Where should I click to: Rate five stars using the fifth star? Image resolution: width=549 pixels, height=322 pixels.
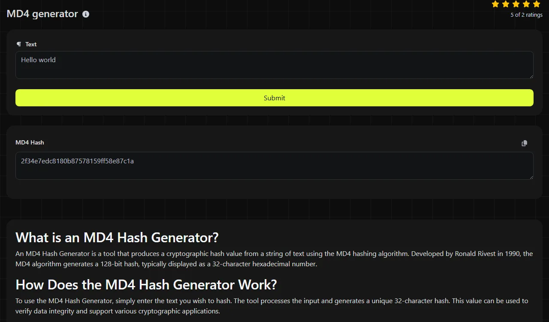click(x=537, y=4)
